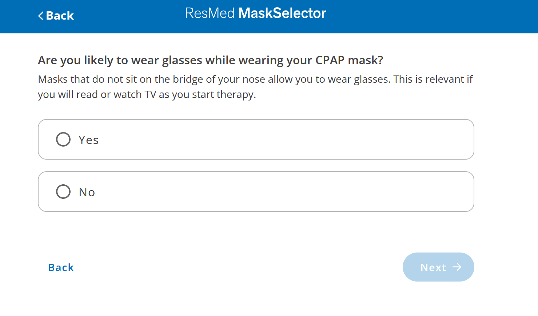Screen dimensions: 538x316
Task: Return to previous step using bottom Back link
Action: click(x=61, y=267)
